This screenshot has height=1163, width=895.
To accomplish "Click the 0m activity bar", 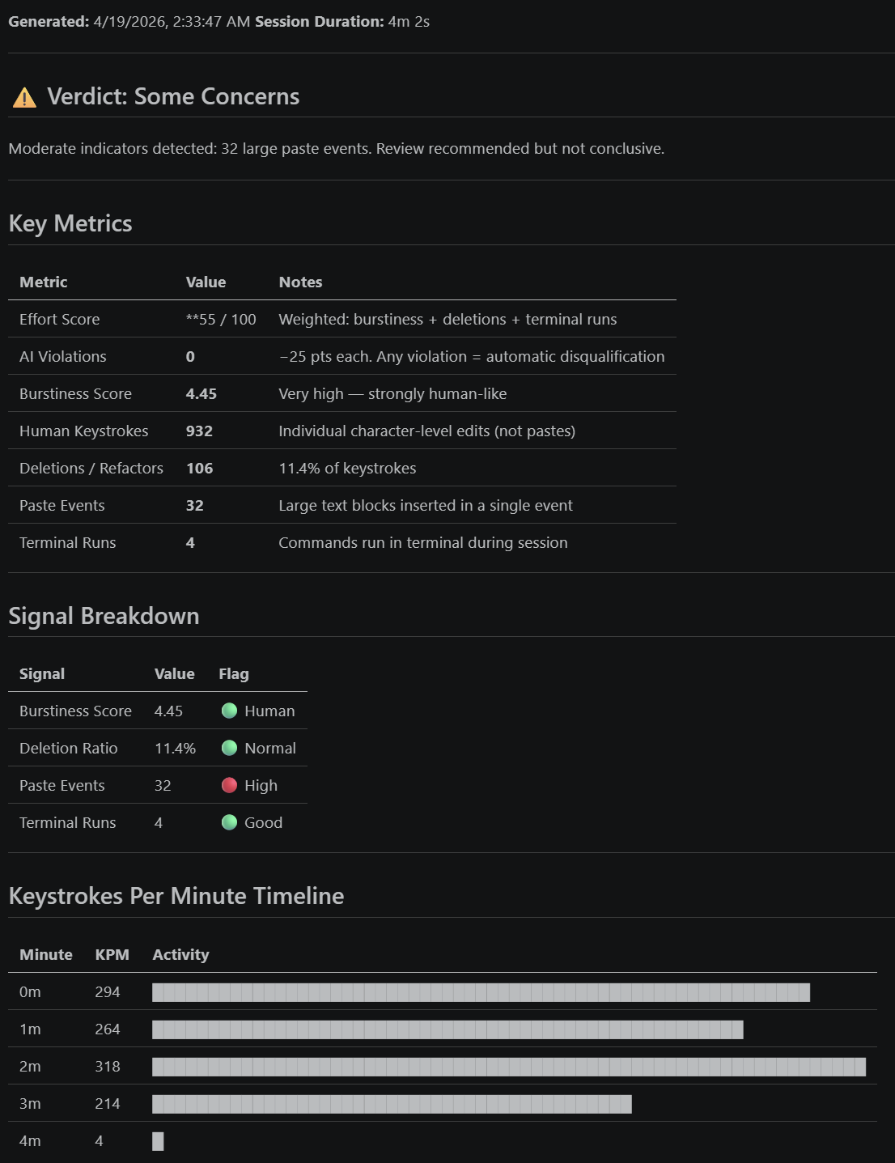I will [481, 992].
